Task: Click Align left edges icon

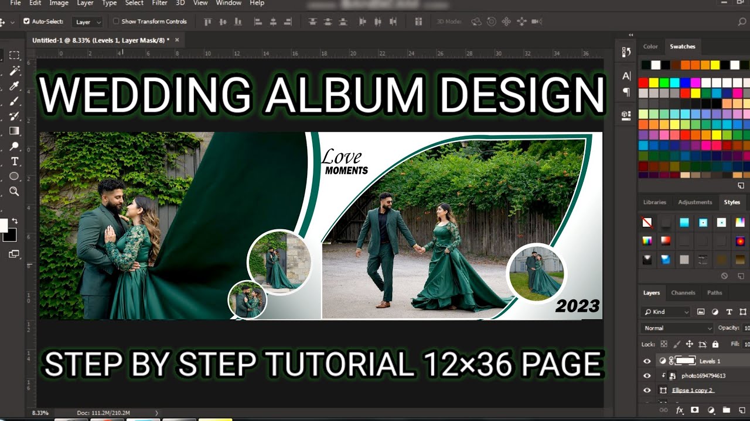Action: pos(258,22)
